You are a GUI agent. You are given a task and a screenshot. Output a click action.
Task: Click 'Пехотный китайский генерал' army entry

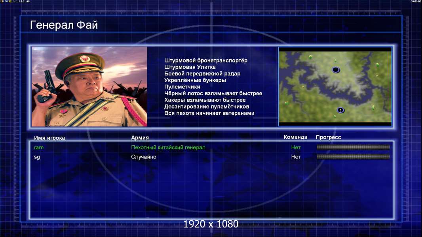click(x=168, y=147)
